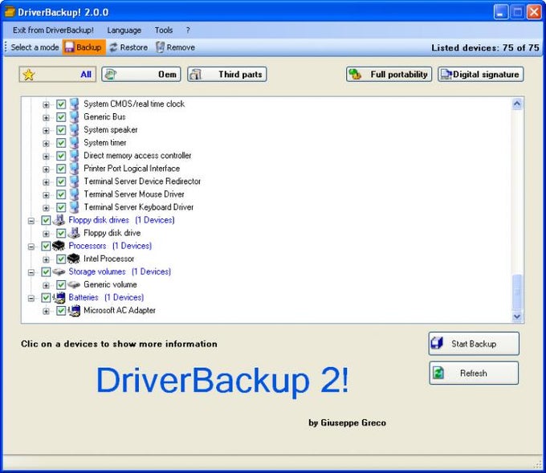Screen dimensions: 546x473
Task: Click the device list scrollbar thumb
Action: 517,292
